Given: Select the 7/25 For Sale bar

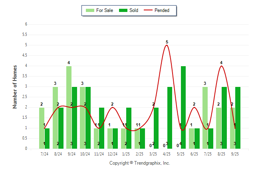Looking at the screenshot, I should 205,118.
